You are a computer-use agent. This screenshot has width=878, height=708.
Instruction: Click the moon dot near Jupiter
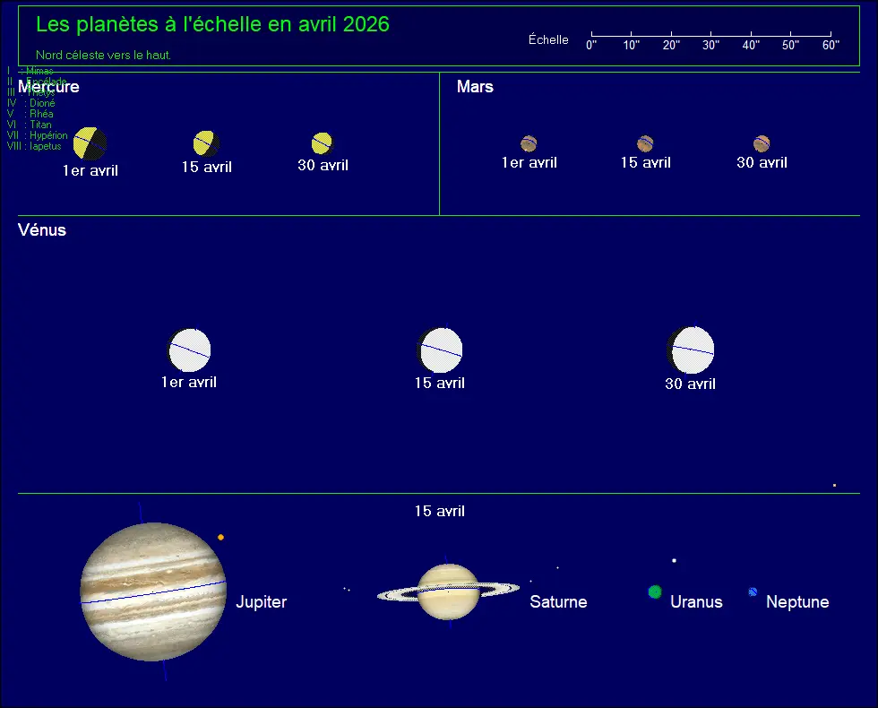(220, 538)
